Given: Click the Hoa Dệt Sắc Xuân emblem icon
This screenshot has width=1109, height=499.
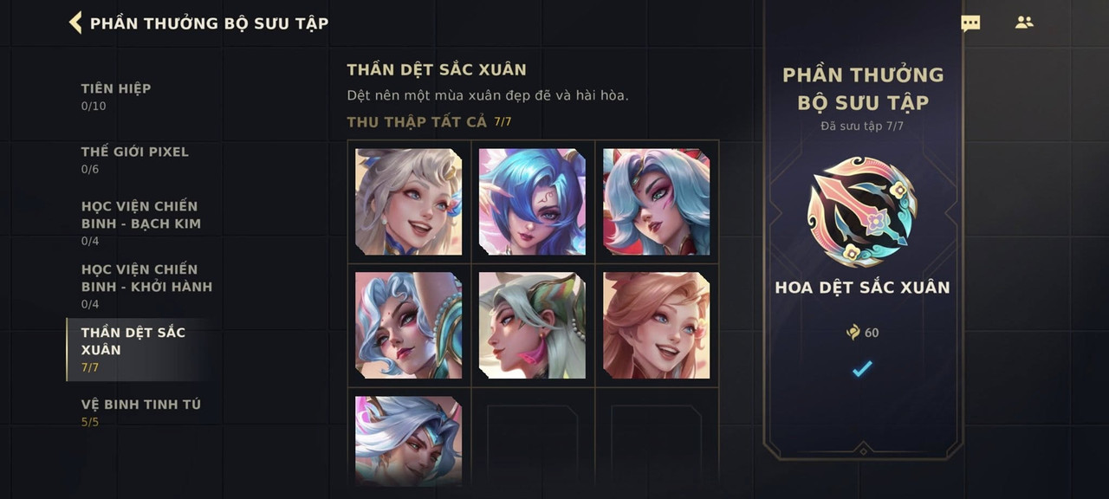Looking at the screenshot, I should pyautogui.click(x=862, y=211).
